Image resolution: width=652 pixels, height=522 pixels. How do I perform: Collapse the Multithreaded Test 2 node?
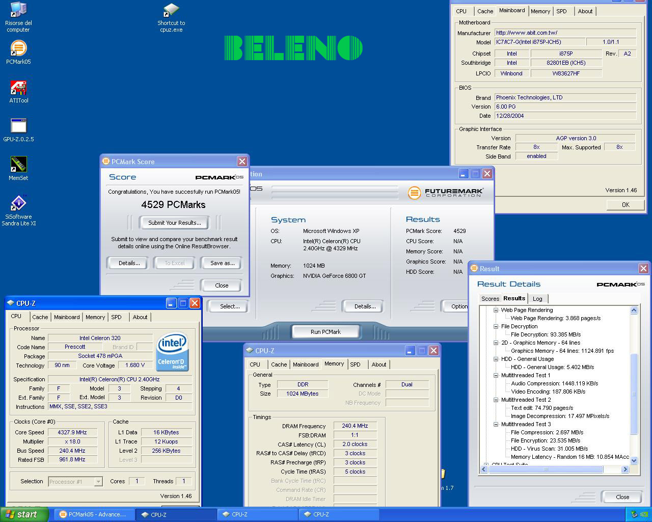click(496, 400)
